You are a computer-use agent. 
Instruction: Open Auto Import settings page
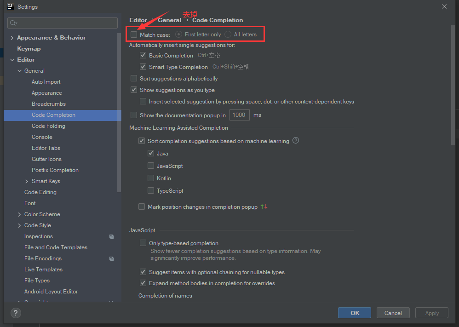pyautogui.click(x=46, y=82)
